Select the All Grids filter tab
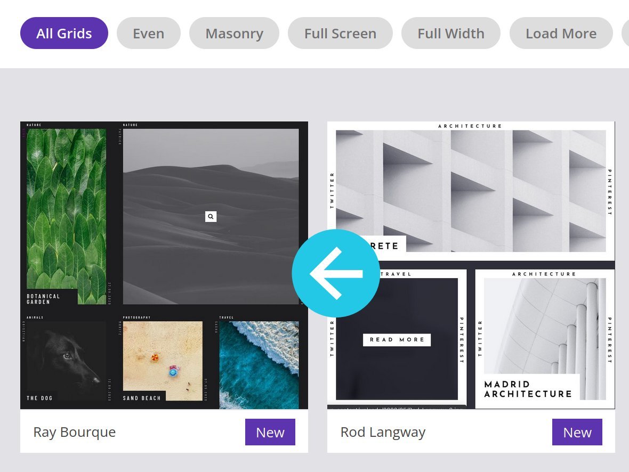 pos(64,33)
